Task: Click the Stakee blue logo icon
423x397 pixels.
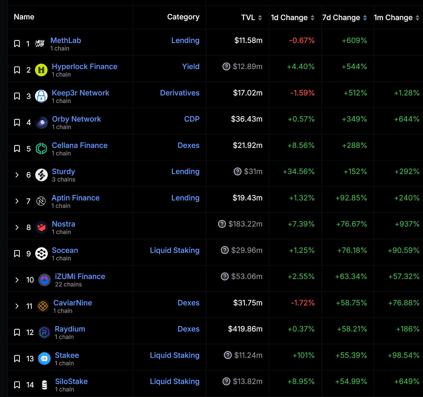Action: 44,359
